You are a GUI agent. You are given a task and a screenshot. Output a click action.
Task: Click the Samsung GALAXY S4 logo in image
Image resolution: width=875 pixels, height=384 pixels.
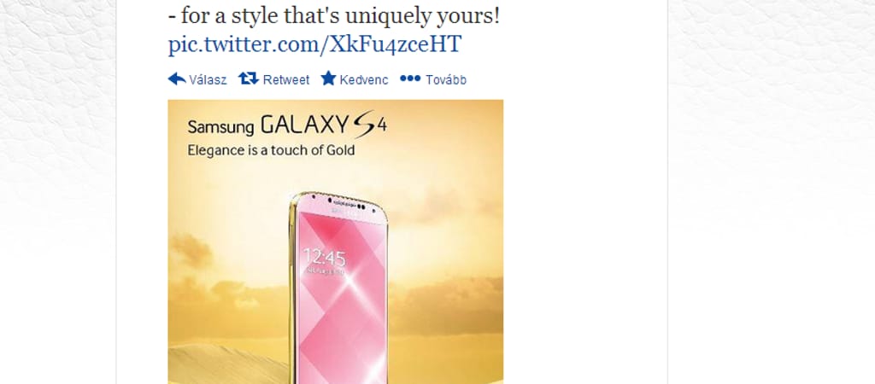coord(287,125)
